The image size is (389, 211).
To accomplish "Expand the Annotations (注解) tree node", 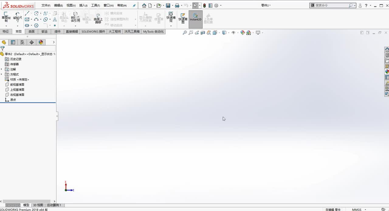I will [x=2, y=69].
